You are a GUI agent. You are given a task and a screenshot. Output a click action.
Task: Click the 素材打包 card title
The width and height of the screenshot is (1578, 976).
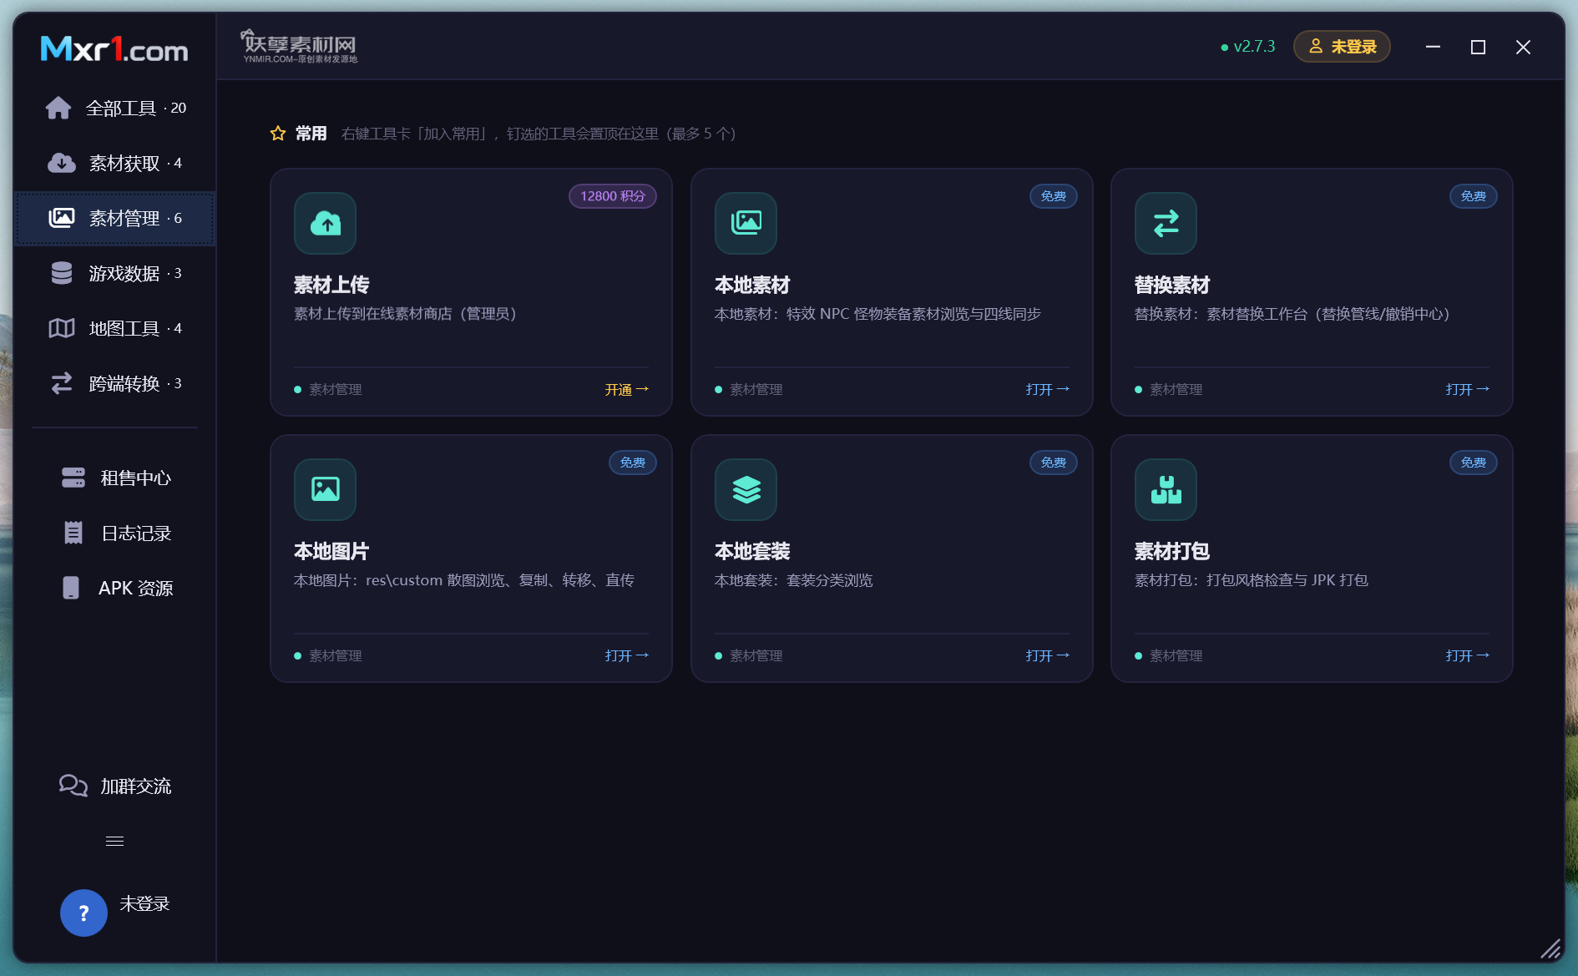pos(1171,551)
